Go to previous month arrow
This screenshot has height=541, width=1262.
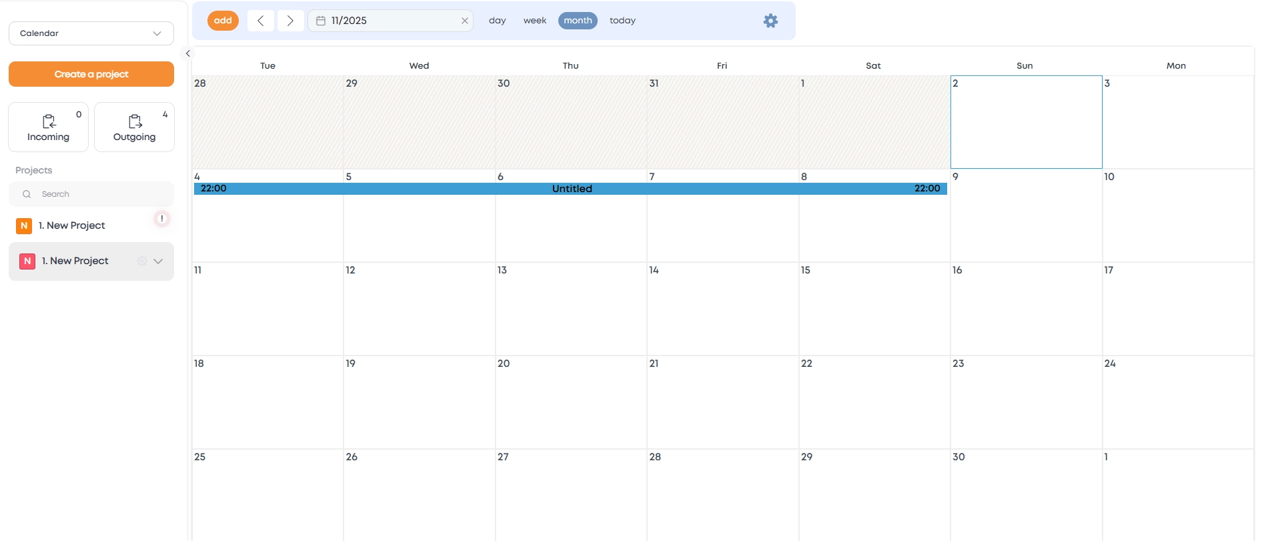[261, 21]
